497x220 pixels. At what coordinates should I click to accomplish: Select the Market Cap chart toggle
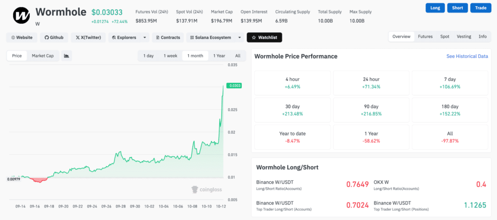coord(43,56)
